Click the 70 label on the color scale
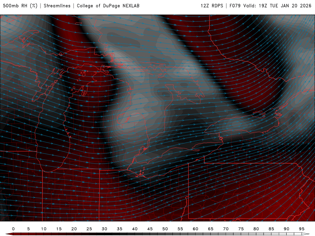Screen dimensions: 315x236 point(226,229)
